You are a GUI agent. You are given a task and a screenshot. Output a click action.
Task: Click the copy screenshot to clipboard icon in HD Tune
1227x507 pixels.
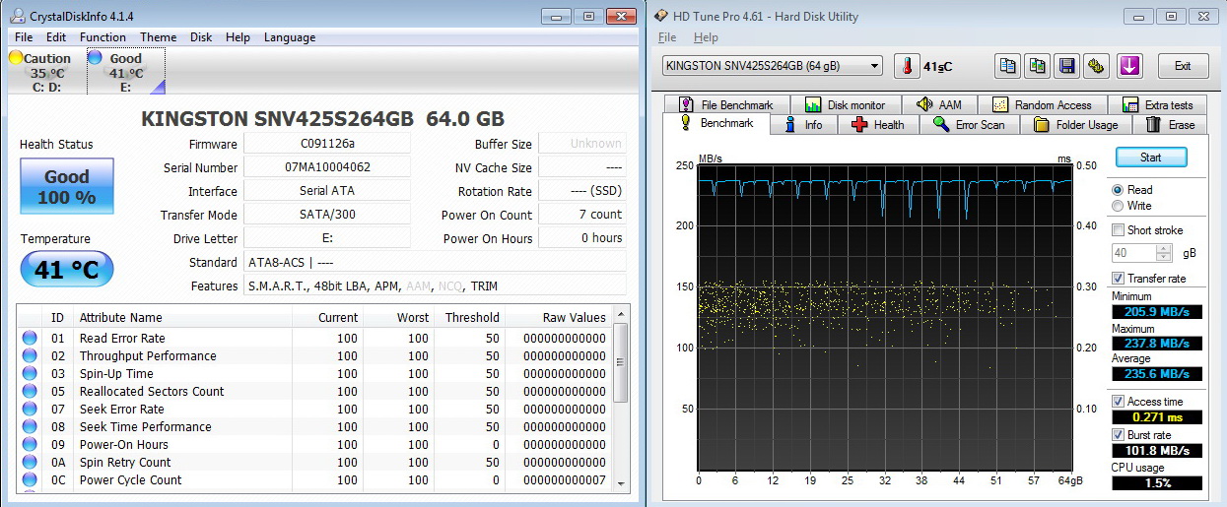point(1037,66)
